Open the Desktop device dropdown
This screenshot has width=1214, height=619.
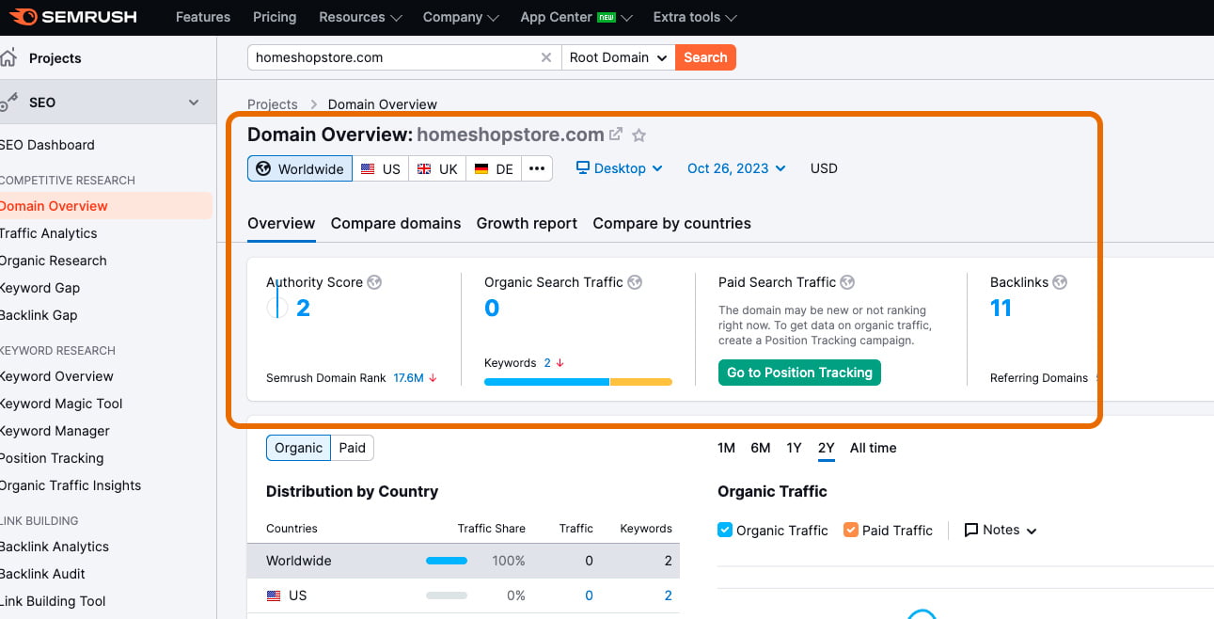click(620, 168)
